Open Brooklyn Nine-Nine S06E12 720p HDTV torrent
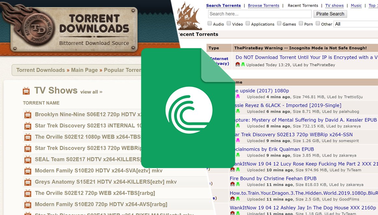Screen dimensions: 378x215 click(x=88, y=114)
